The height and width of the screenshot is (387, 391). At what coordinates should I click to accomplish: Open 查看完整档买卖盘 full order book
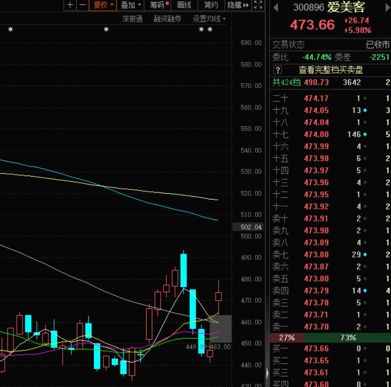coord(331,70)
